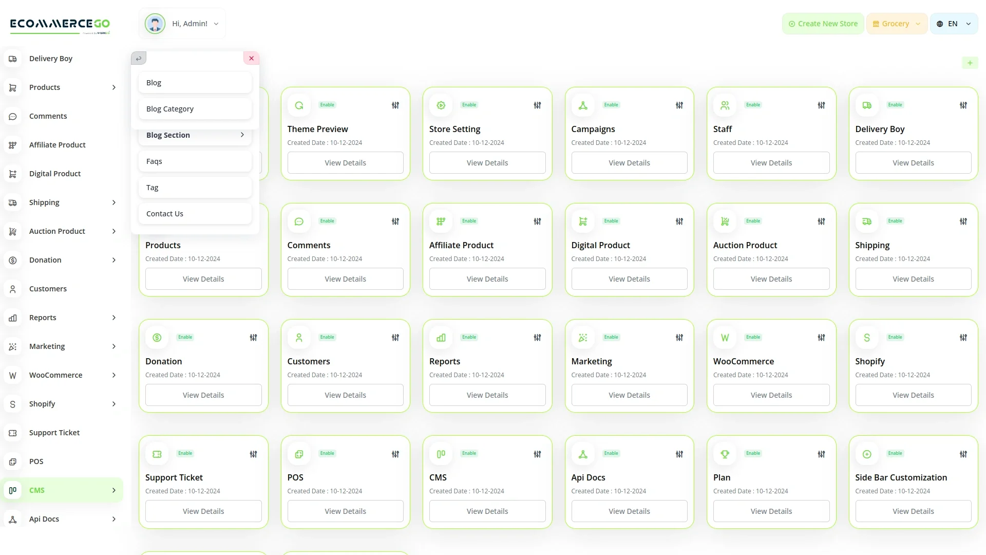
Task: Toggle Enable badge on Api Docs card
Action: click(x=611, y=453)
